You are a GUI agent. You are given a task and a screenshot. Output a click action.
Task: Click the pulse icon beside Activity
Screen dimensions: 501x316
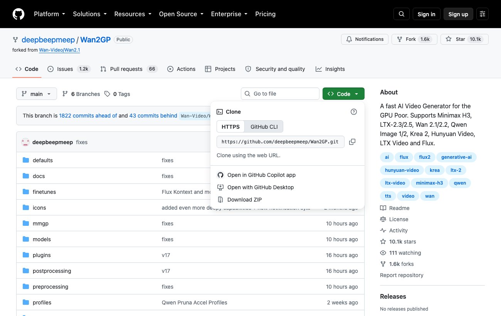(383, 230)
